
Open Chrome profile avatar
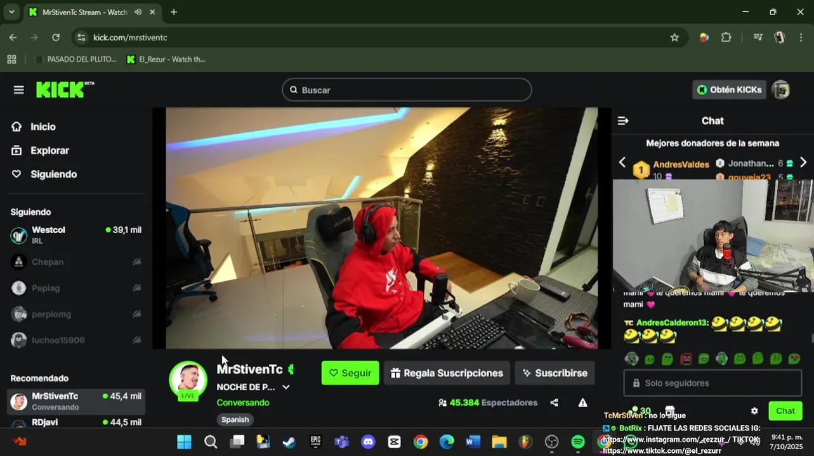click(x=780, y=37)
